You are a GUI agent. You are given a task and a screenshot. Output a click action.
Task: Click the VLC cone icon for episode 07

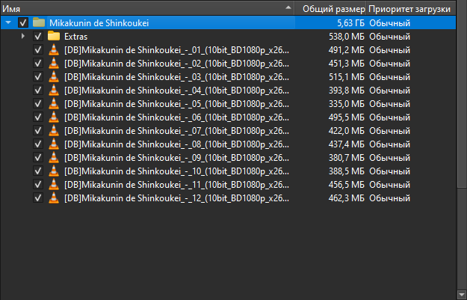coord(54,131)
